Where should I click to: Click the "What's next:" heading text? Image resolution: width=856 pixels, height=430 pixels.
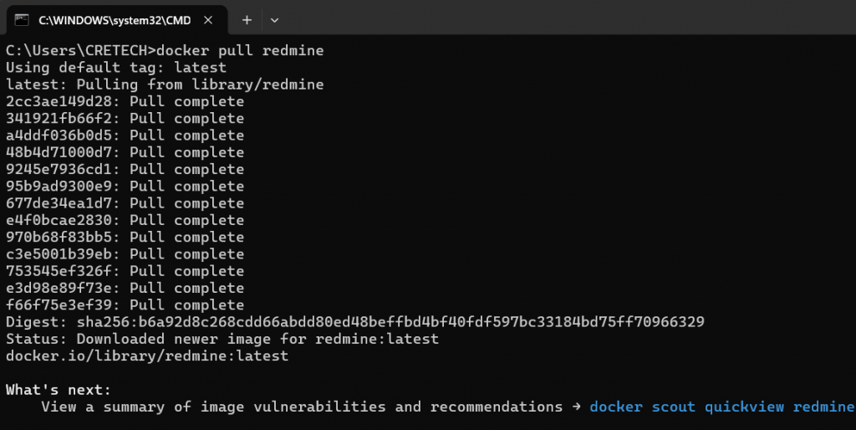pos(58,390)
